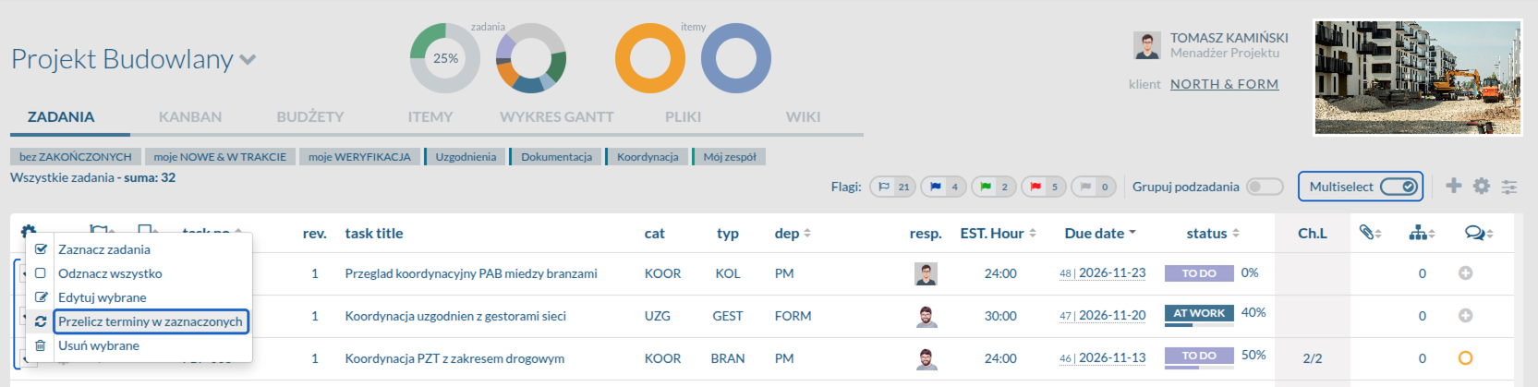This screenshot has height=387, width=1538.
Task: Click the due date 2026-11-23
Action: 1112,273
